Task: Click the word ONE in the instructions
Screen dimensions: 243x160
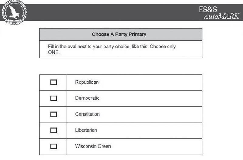Action: pyautogui.click(x=54, y=52)
